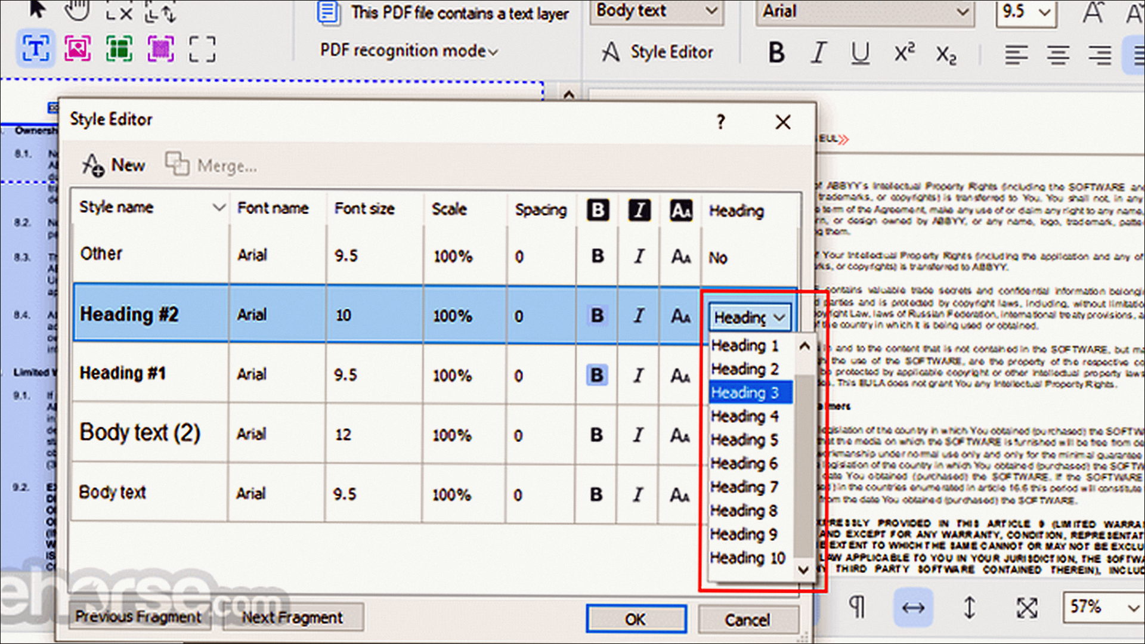Viewport: 1145px width, 644px height.
Task: Center align text in the toolbar
Action: [1058, 55]
